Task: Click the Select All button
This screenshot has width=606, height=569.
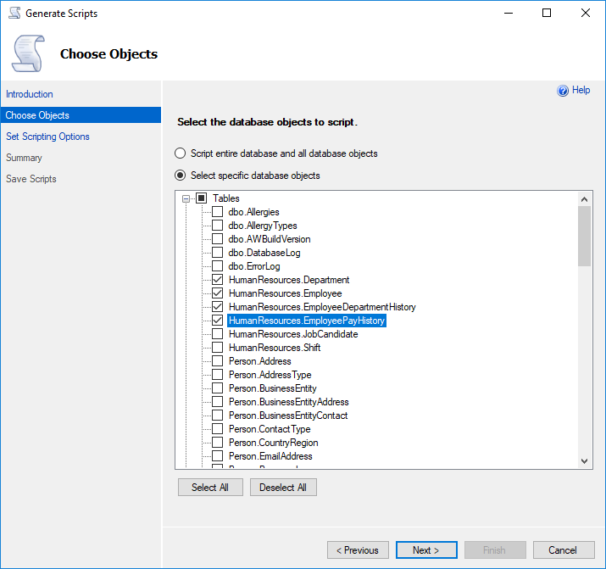Action: click(210, 488)
